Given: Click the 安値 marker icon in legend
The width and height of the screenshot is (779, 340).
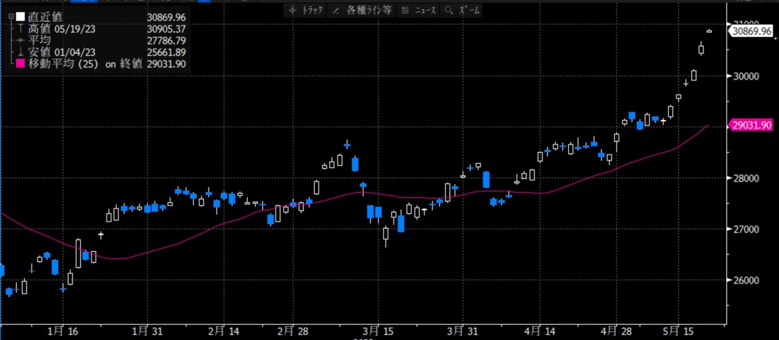Looking at the screenshot, I should (x=20, y=52).
